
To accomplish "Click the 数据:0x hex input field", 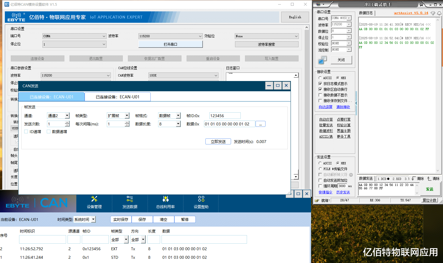I will click(230, 124).
